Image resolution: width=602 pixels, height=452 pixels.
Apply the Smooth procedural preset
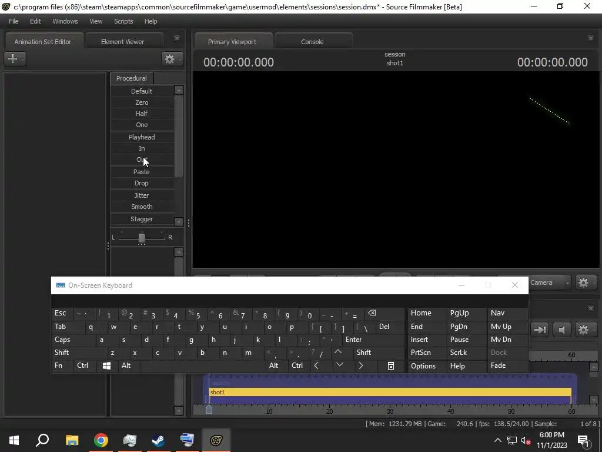(x=142, y=207)
